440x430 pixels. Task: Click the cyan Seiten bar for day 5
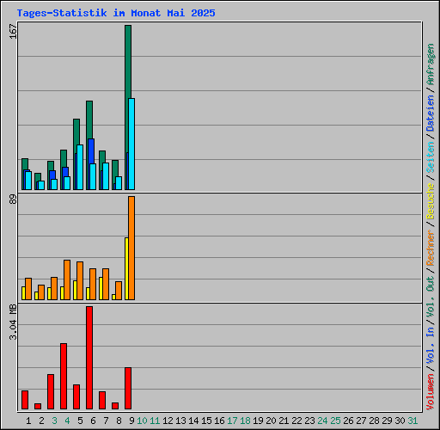tap(80, 167)
